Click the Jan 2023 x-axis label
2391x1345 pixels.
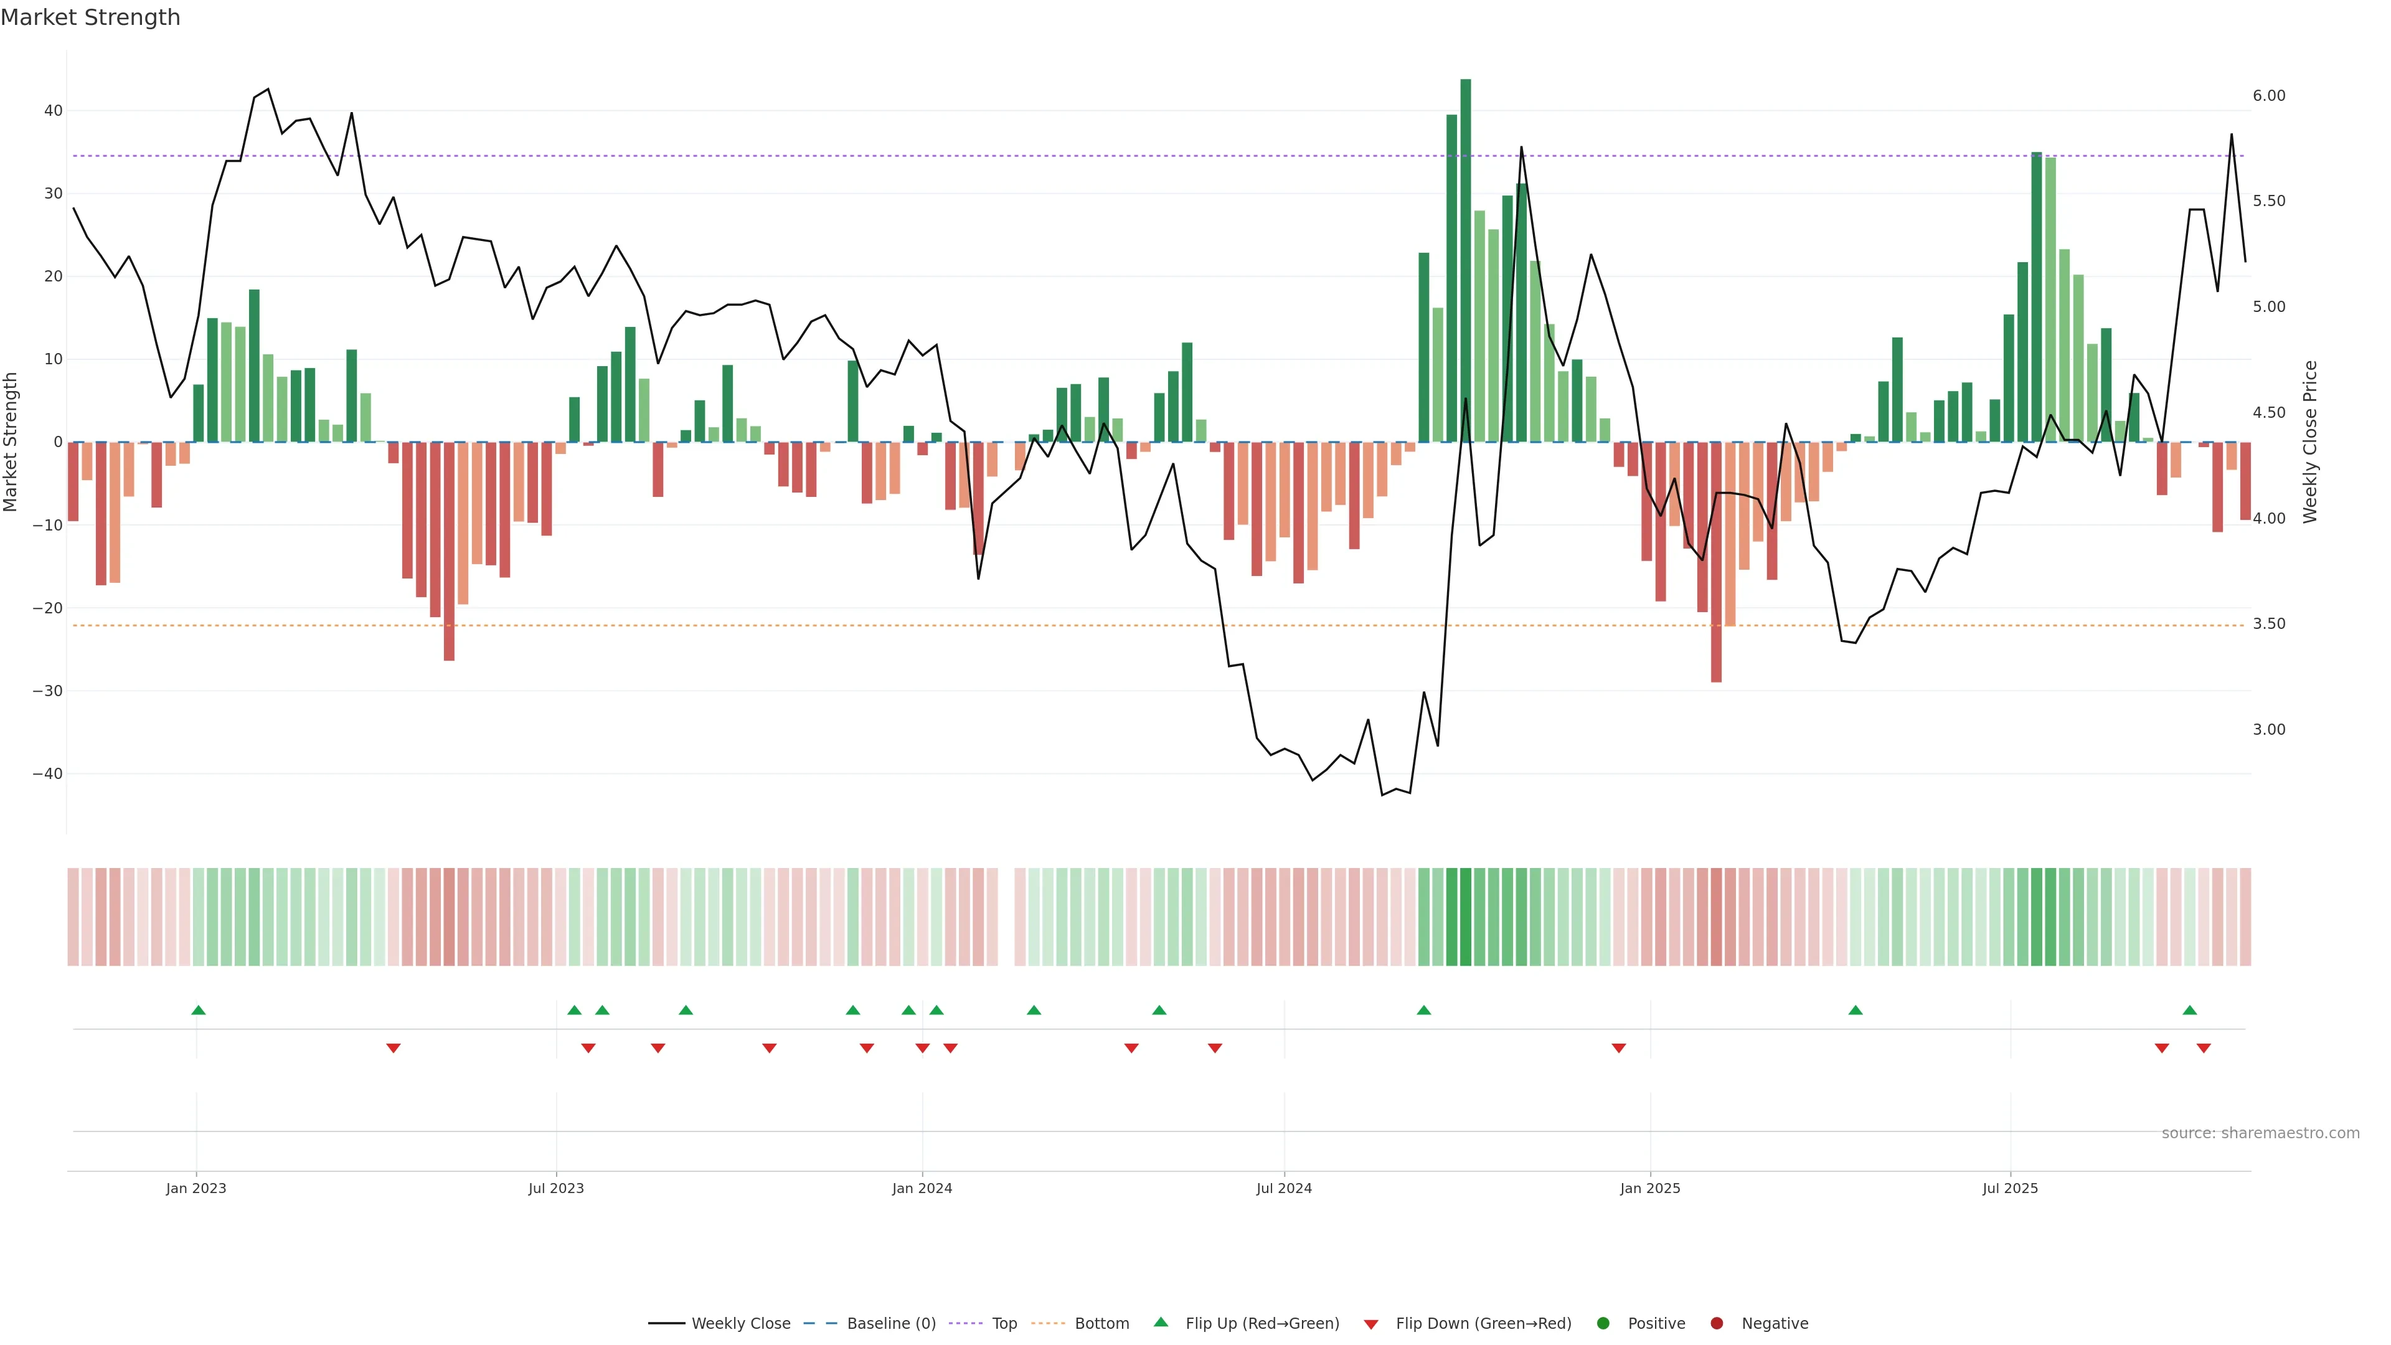(196, 1188)
